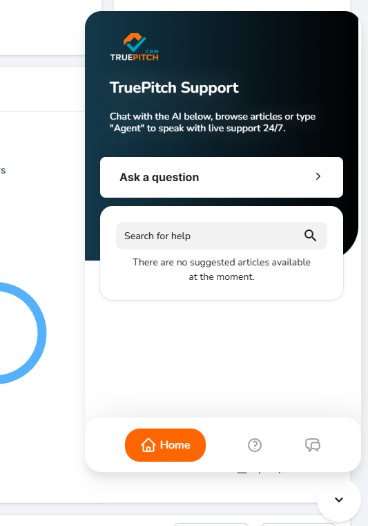This screenshot has height=526, width=368.
Task: Collapse support widget with down-chevron button
Action: pos(339,500)
